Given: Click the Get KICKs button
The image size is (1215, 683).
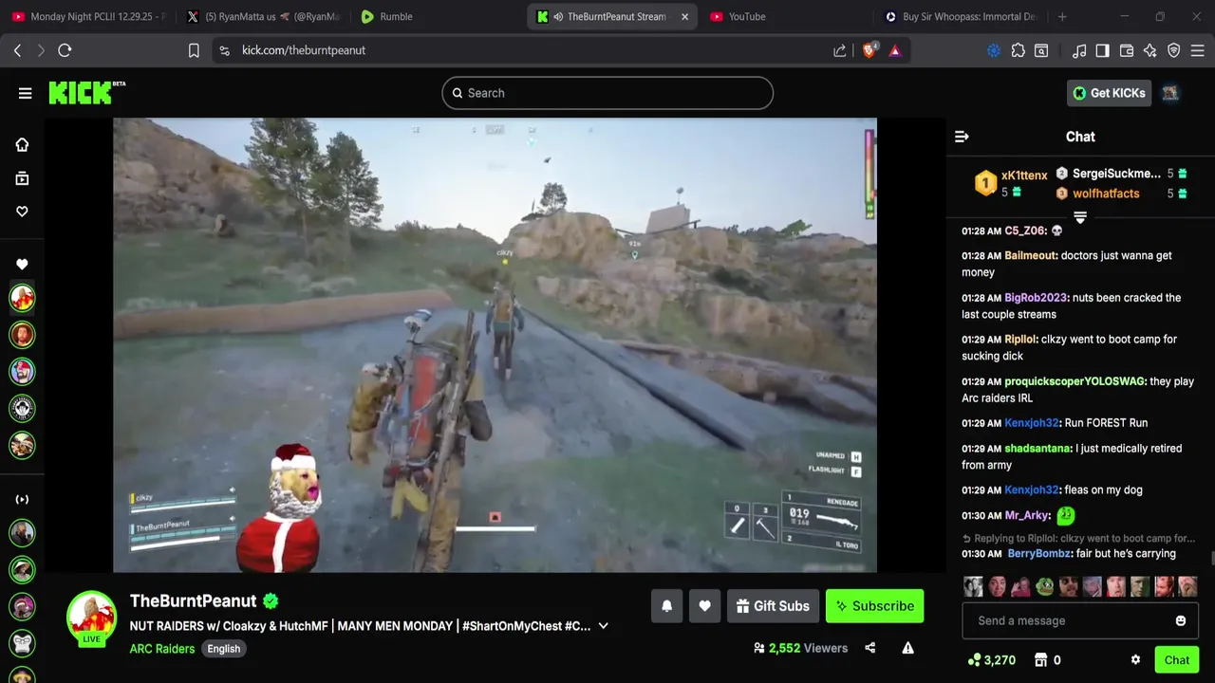Looking at the screenshot, I should click(1109, 93).
